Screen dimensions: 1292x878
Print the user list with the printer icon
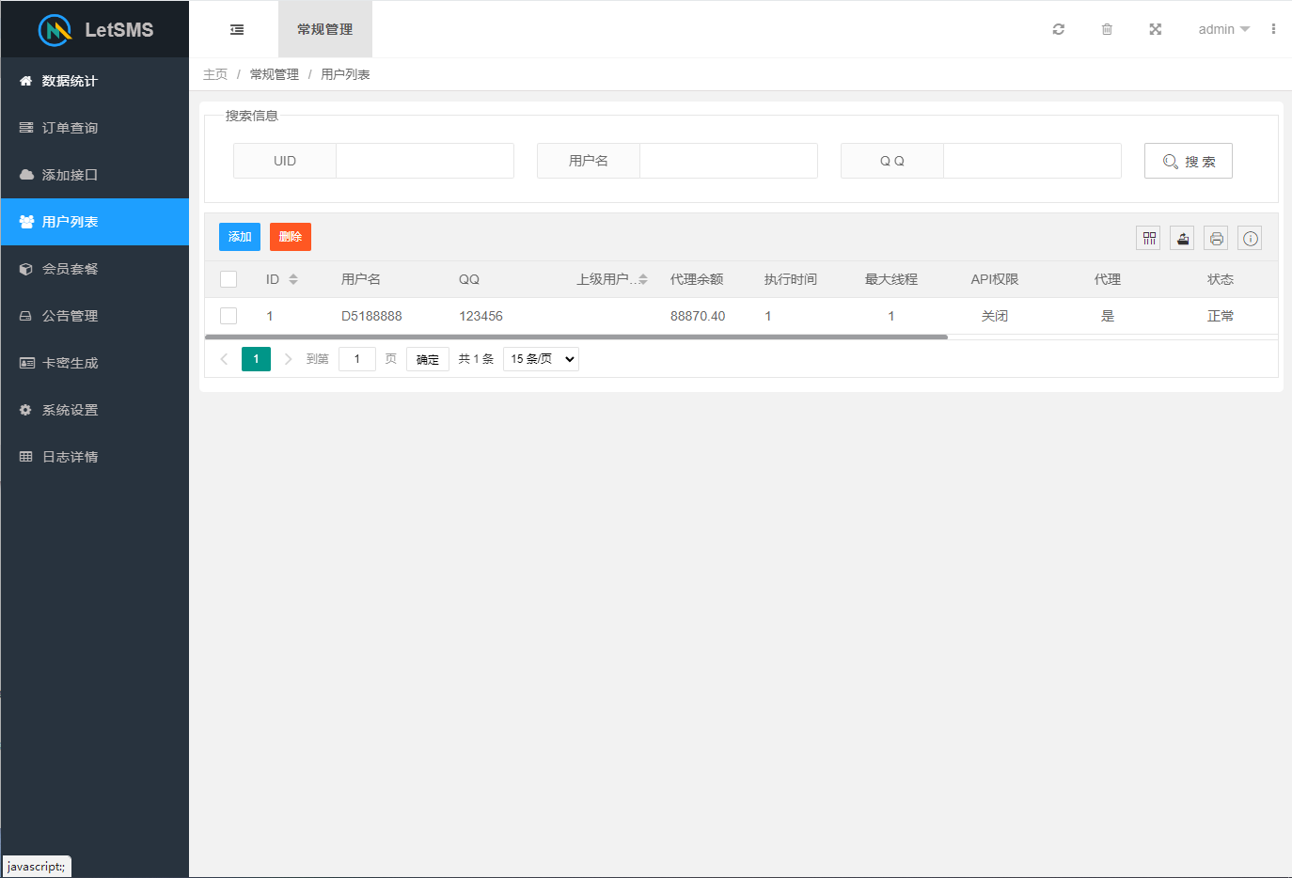pyautogui.click(x=1215, y=238)
